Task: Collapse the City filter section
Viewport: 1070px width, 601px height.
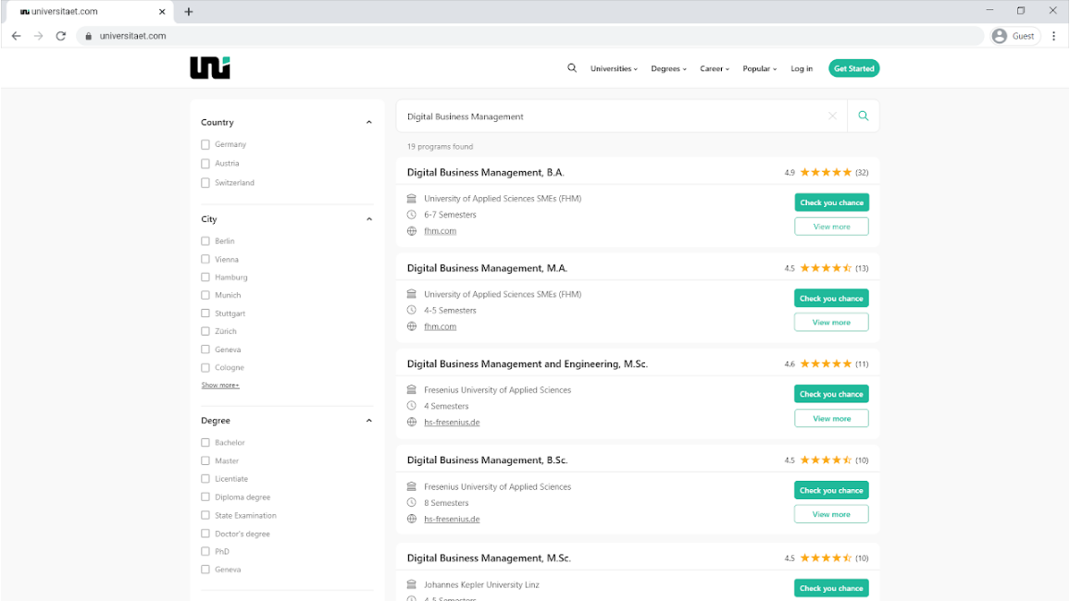Action: click(369, 219)
